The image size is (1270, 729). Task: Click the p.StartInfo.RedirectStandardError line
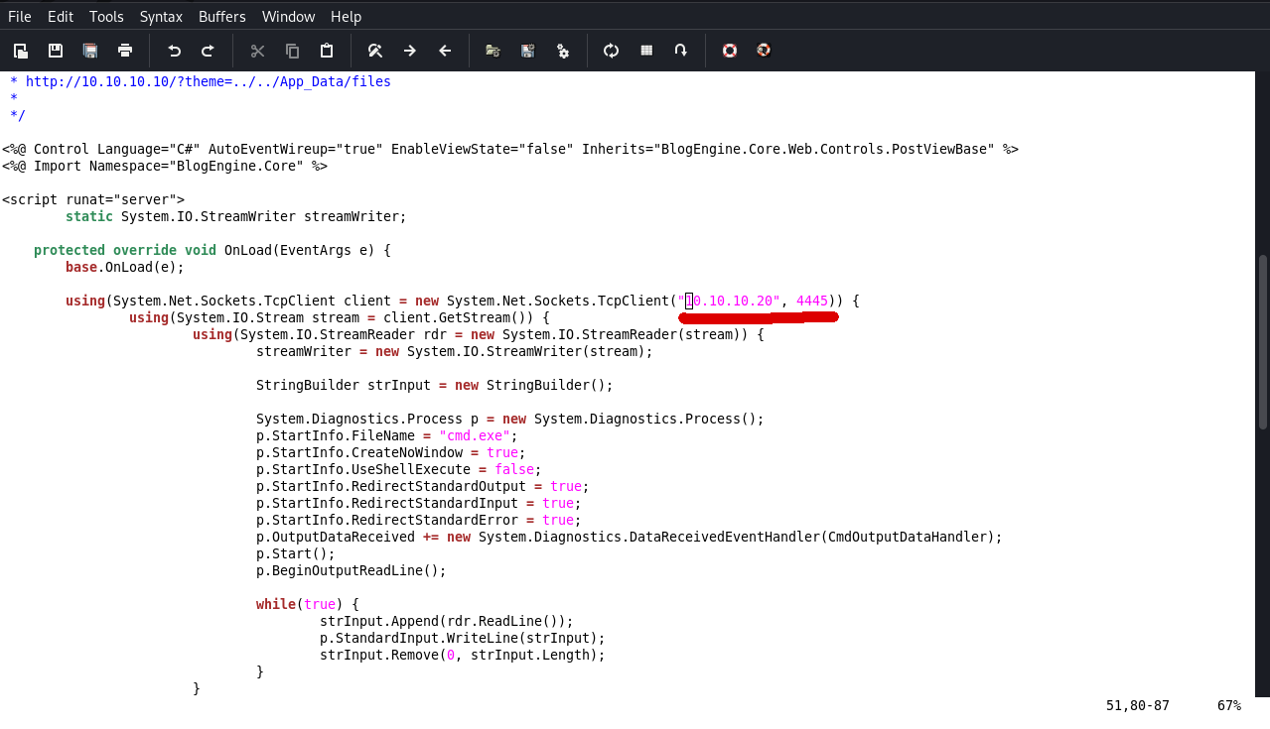pos(419,520)
